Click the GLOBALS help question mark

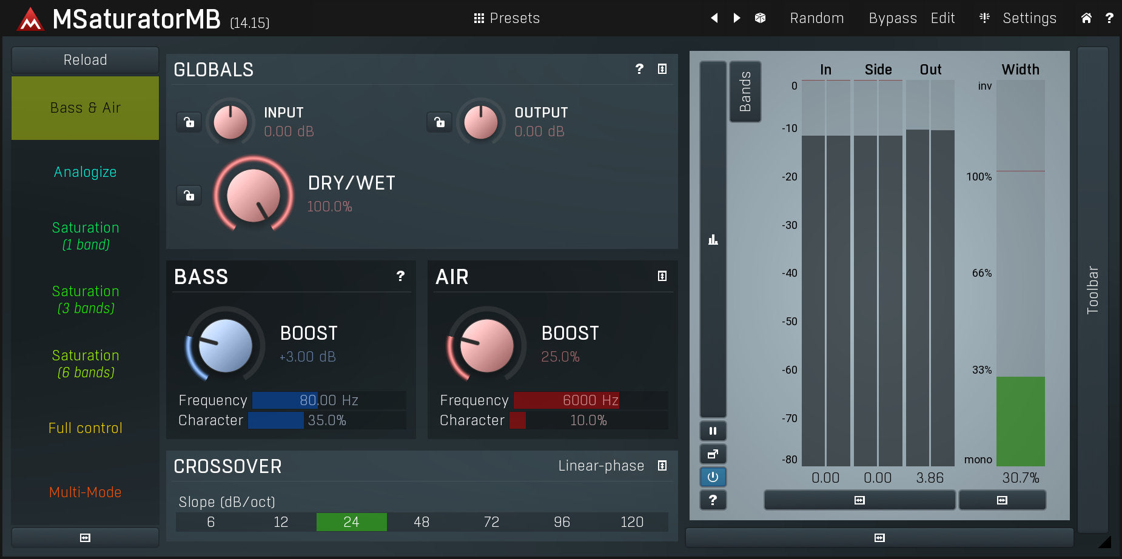point(639,69)
